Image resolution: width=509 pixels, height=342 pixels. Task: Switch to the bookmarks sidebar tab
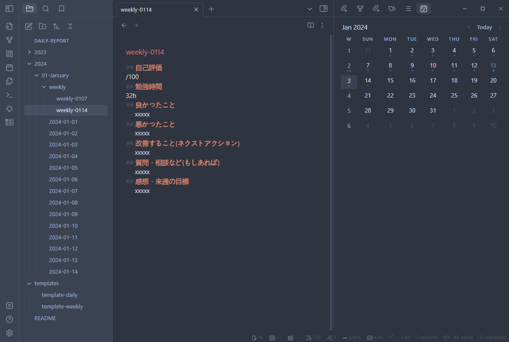(x=62, y=9)
